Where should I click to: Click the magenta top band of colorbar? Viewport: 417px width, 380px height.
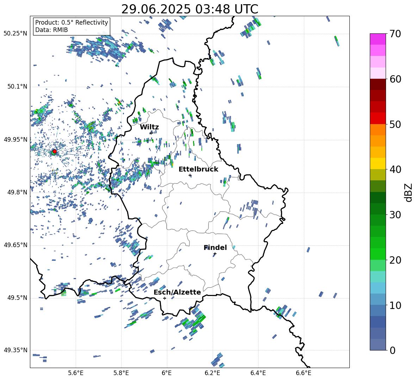pos(378,39)
